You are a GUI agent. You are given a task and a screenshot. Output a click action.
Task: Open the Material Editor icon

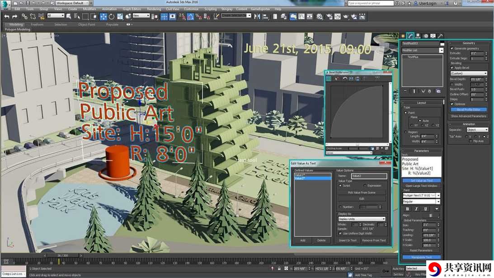(320, 16)
